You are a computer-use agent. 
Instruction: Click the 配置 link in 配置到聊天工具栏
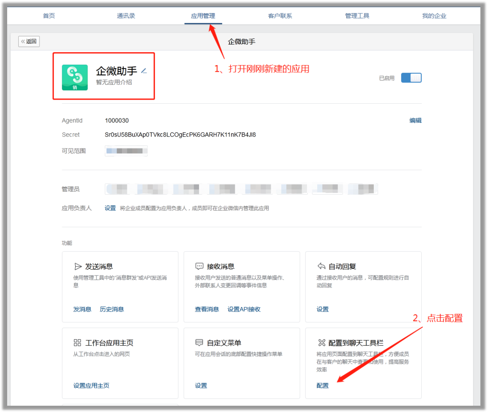(323, 386)
